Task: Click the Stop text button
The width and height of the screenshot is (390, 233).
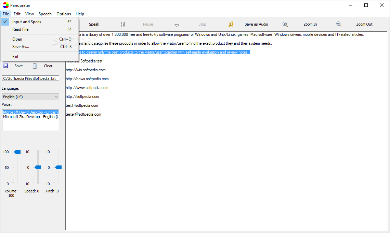Action: coord(202,24)
